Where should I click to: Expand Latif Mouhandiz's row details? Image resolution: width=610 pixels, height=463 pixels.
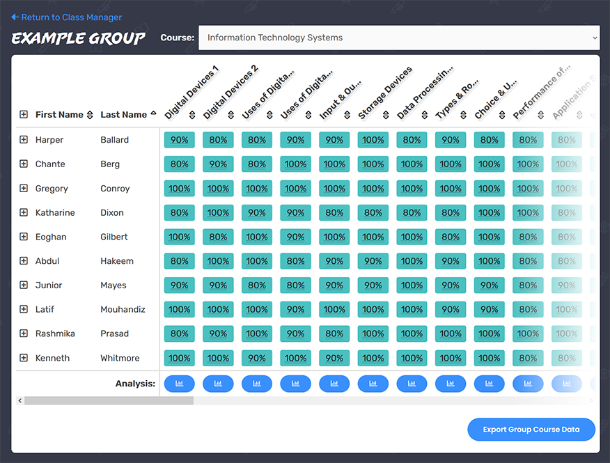click(24, 309)
